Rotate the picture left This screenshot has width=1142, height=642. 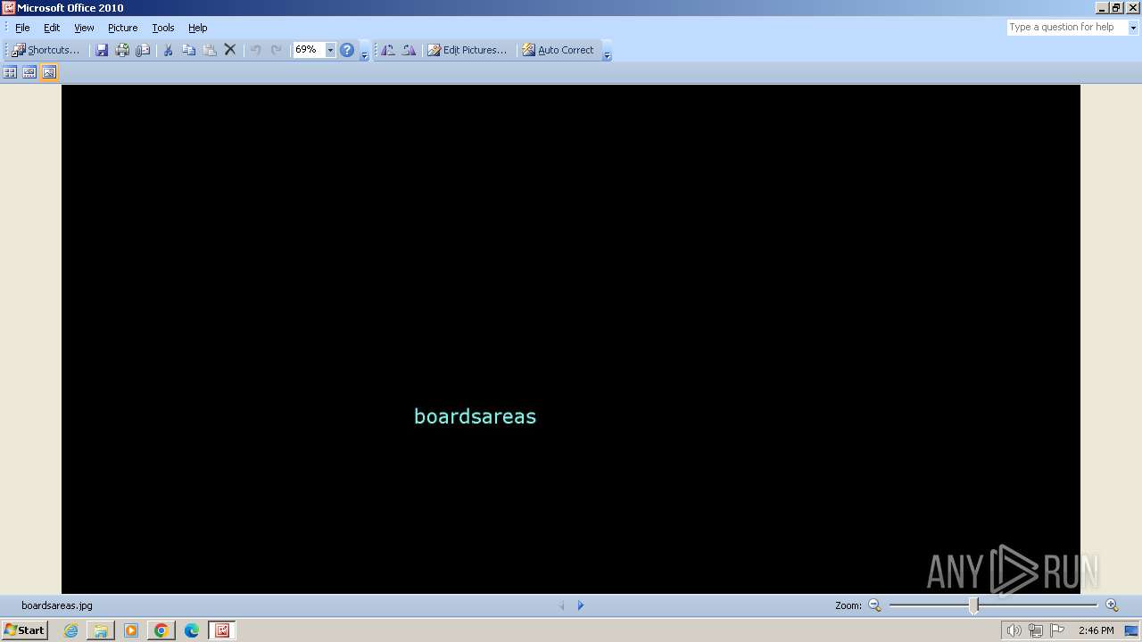pyautogui.click(x=388, y=50)
